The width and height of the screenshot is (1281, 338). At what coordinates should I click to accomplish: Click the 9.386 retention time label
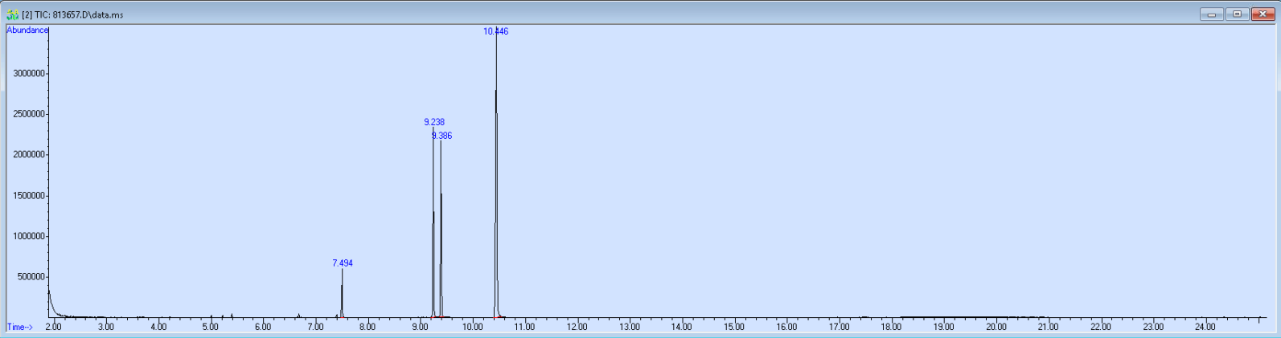[x=442, y=136]
